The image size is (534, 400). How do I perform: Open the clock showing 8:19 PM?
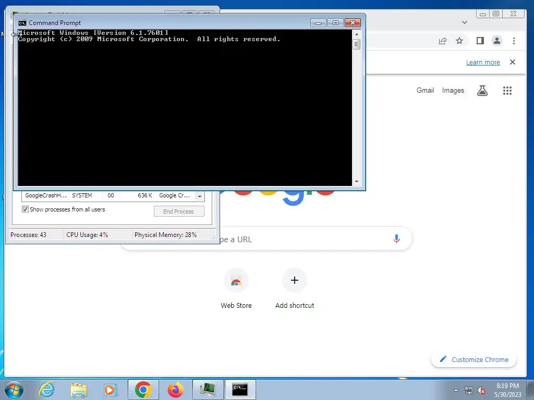pyautogui.click(x=507, y=390)
